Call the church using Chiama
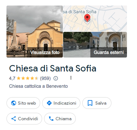This screenshot has height=130, width=137. tap(60, 119)
